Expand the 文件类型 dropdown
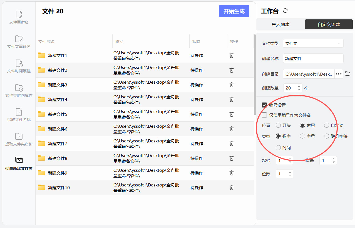The width and height of the screenshot is (355, 228). coord(313,43)
